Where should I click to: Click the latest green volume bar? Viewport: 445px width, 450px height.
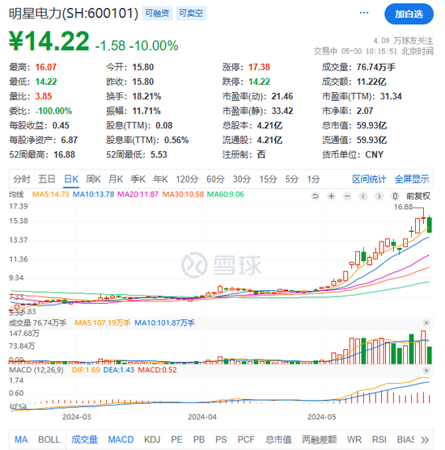[430, 355]
